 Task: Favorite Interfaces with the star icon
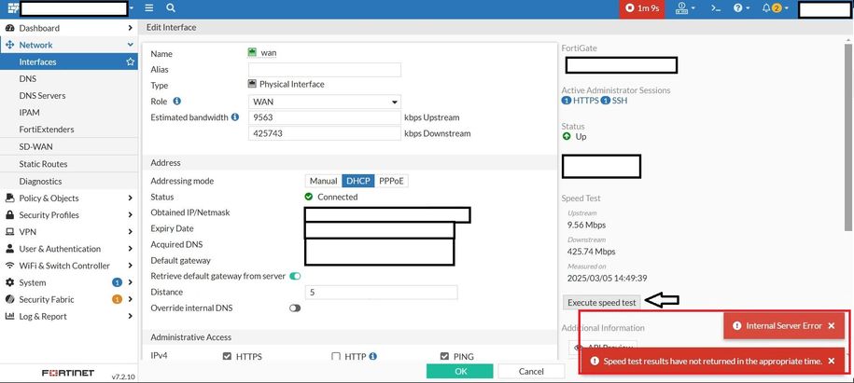click(x=130, y=62)
